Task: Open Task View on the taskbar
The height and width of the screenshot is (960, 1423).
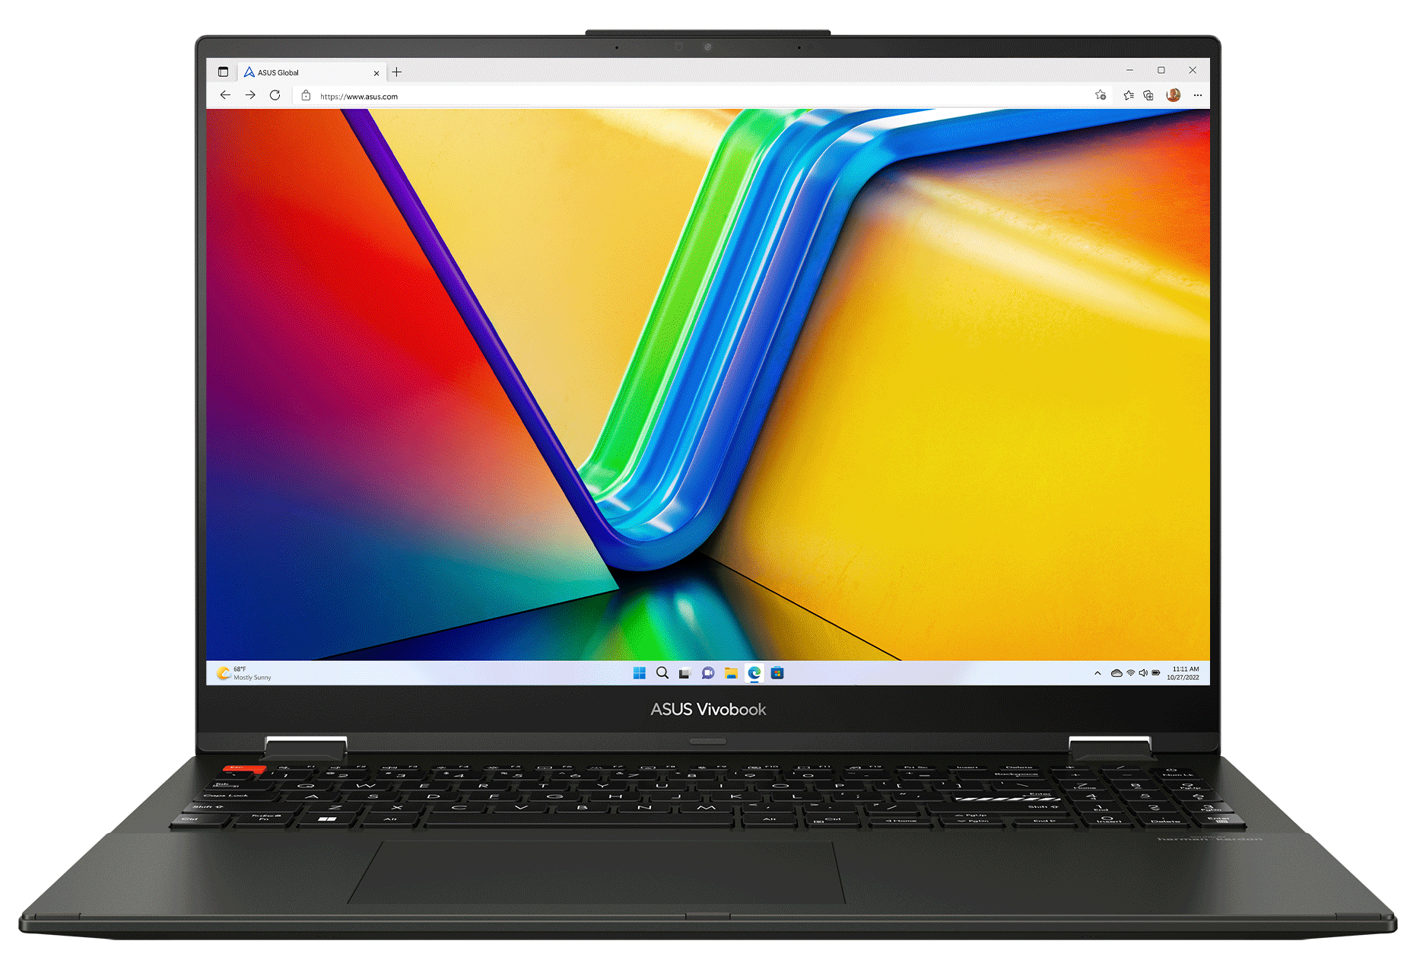Action: tap(685, 673)
